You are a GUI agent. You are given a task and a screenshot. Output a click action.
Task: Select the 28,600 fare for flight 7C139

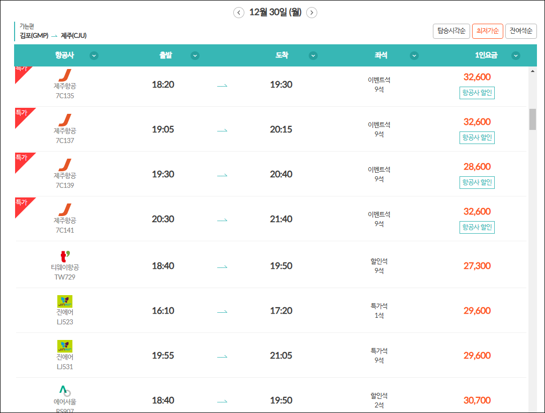477,167
